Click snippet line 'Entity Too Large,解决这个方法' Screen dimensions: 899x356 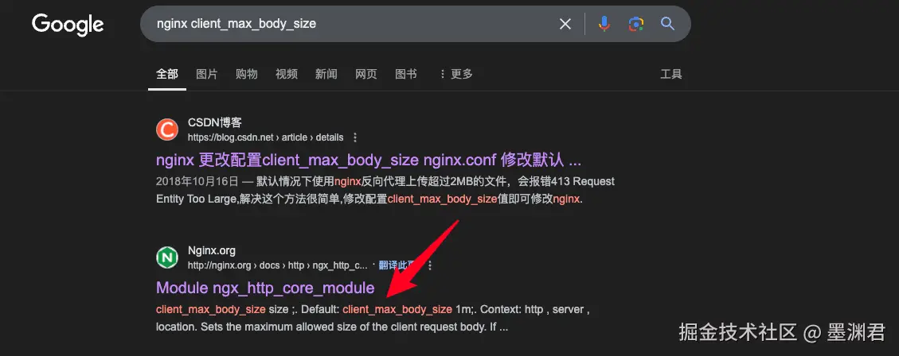[369, 199]
